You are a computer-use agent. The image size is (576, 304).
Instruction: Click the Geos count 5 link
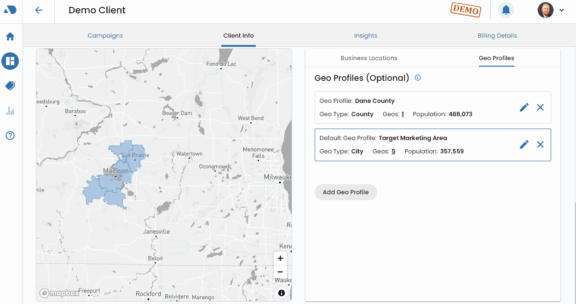pyautogui.click(x=393, y=151)
